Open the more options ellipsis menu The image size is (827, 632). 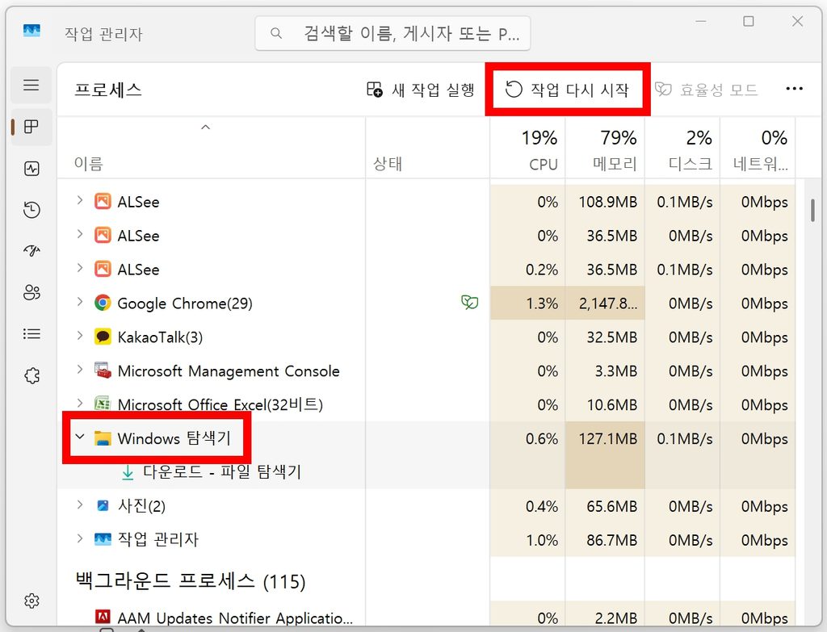[794, 89]
